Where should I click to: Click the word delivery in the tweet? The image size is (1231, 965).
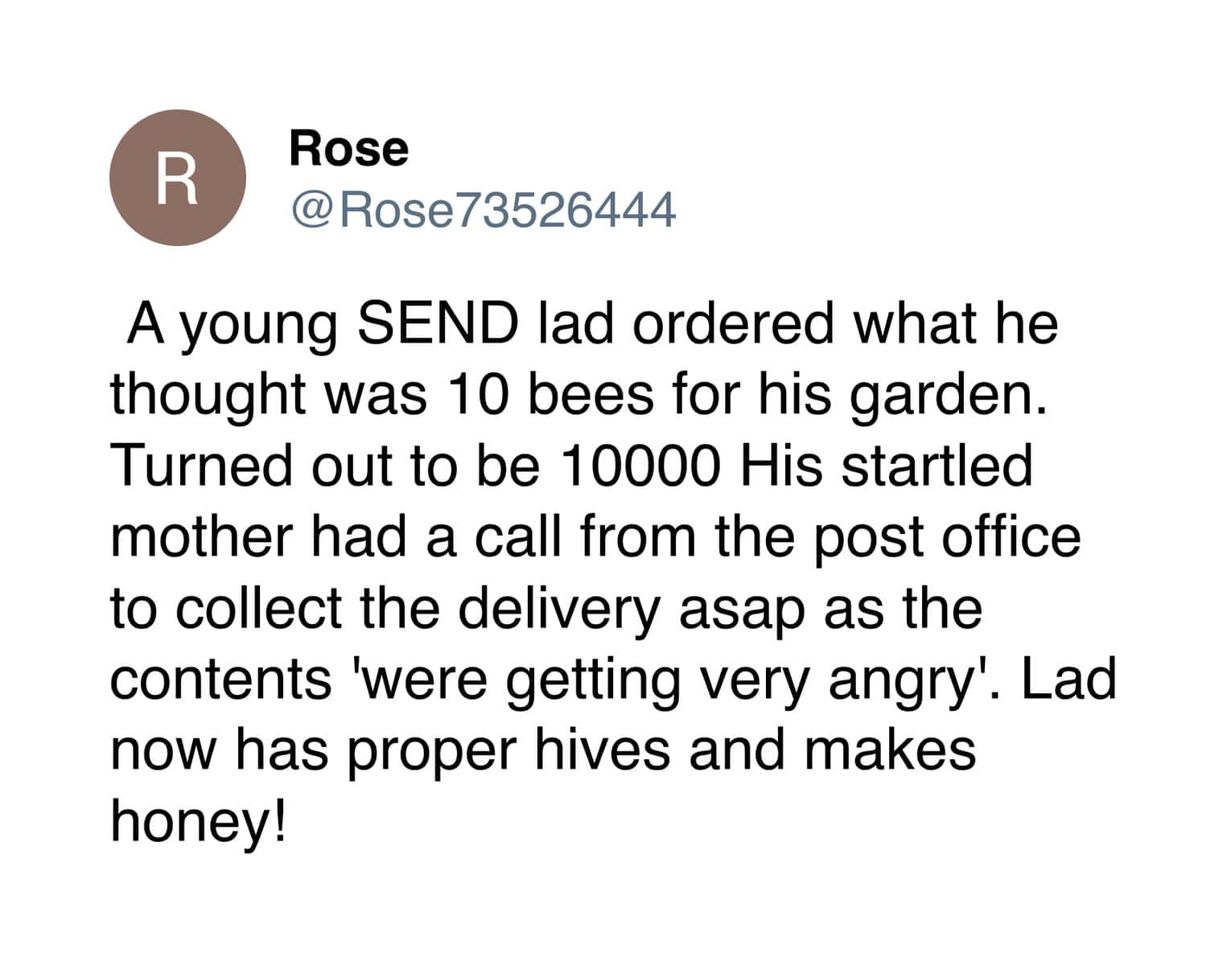click(x=559, y=609)
